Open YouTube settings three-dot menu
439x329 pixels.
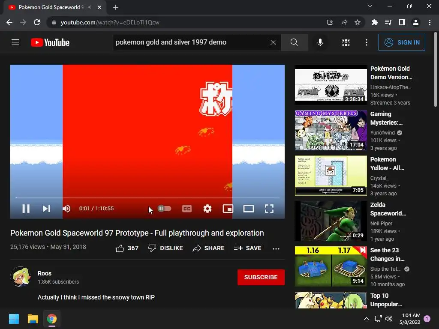click(x=367, y=42)
